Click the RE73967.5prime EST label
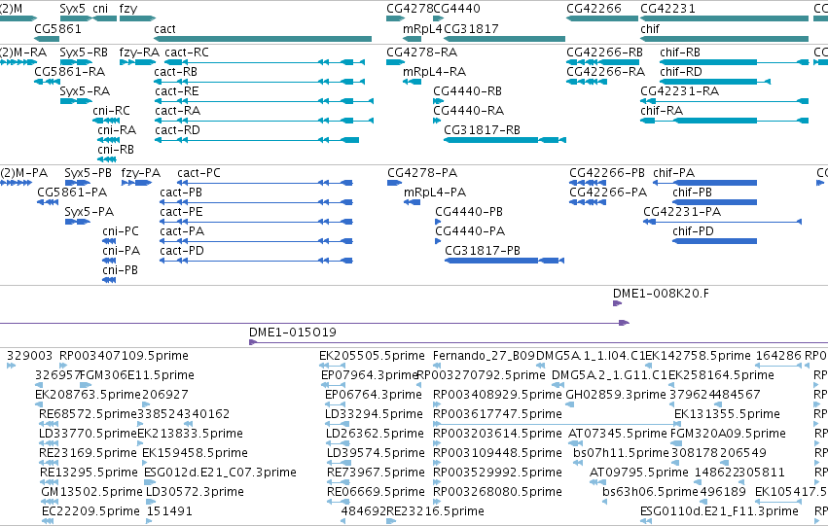Viewport: 828px width, 526px height. tap(376, 473)
